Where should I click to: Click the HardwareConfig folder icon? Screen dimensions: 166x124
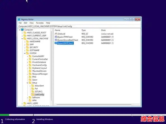point(30,65)
